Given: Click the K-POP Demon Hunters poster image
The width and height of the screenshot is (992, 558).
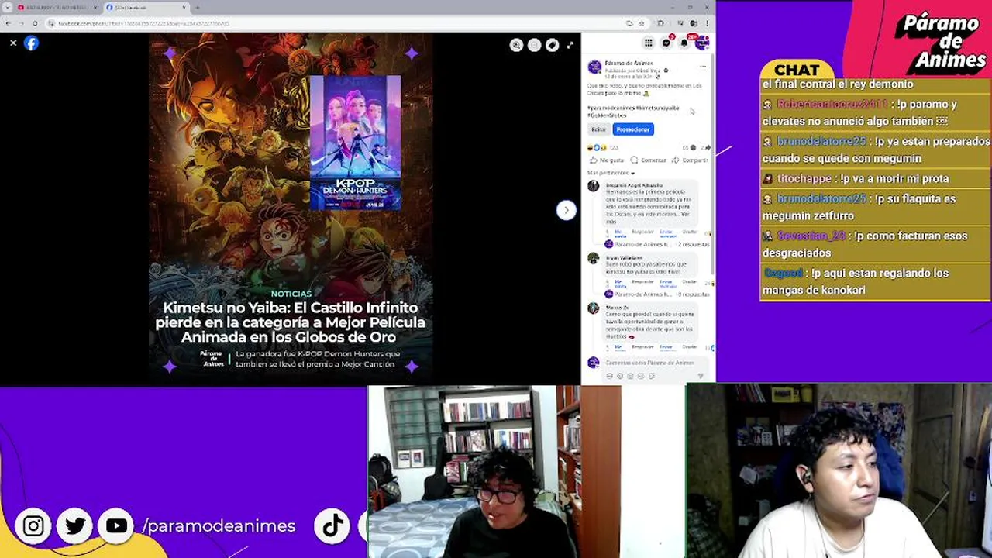Looking at the screenshot, I should pyautogui.click(x=355, y=143).
